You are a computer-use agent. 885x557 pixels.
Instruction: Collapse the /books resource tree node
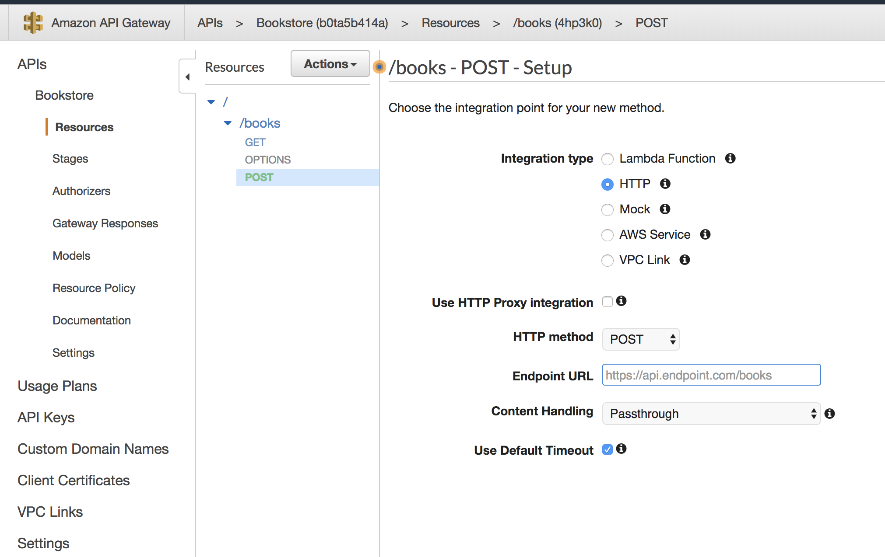(x=228, y=123)
